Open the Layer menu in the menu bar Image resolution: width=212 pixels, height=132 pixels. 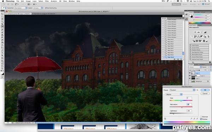(35, 1)
